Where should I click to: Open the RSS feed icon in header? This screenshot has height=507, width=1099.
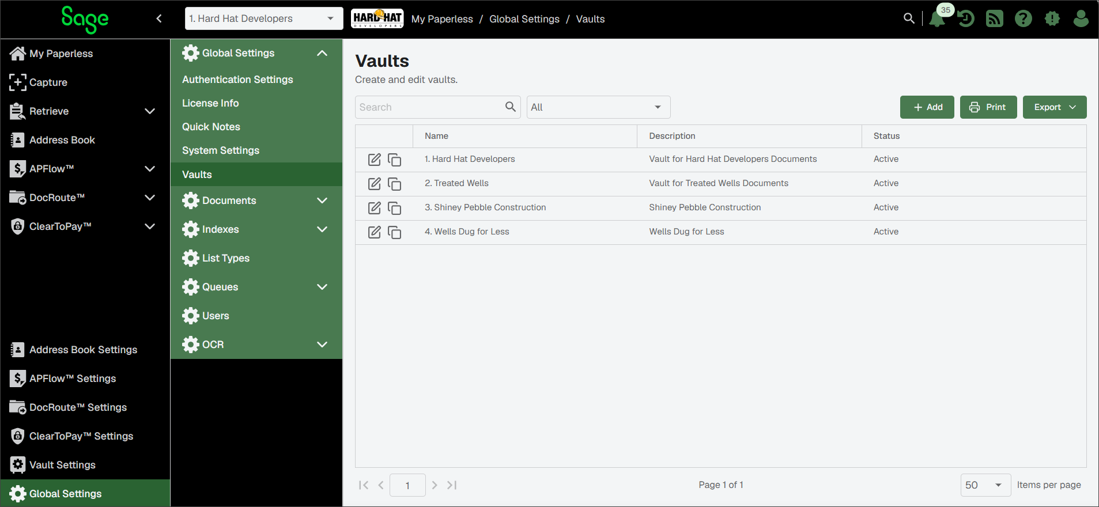[x=995, y=19]
